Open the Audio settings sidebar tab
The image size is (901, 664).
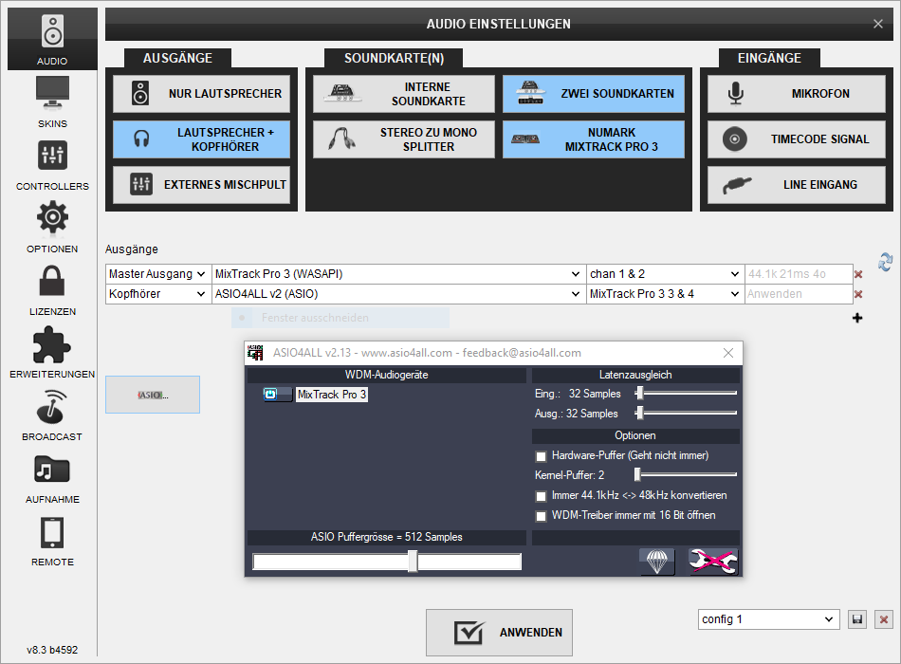coord(52,39)
